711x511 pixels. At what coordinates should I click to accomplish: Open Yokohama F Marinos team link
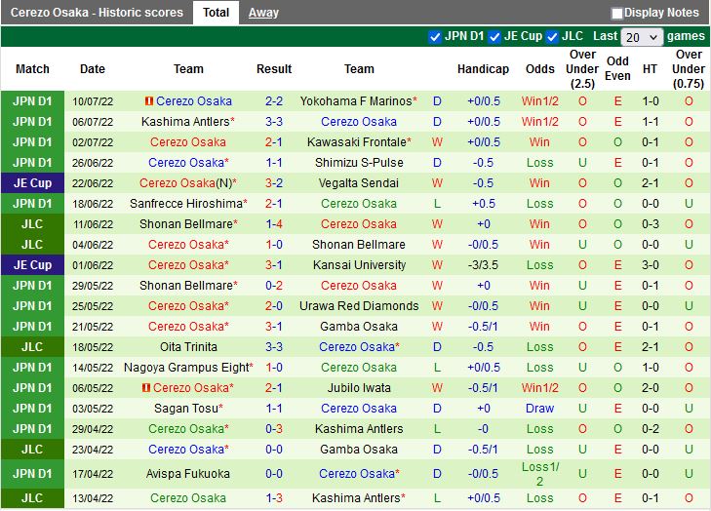click(x=356, y=101)
